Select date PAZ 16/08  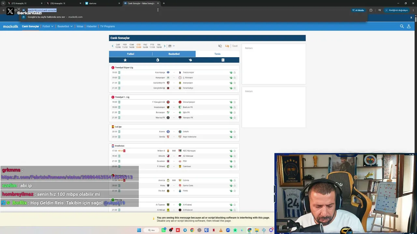[x=145, y=46]
